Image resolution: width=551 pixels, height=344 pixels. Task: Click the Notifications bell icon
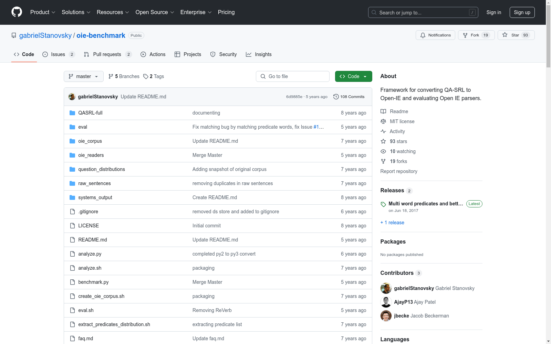coord(423,35)
